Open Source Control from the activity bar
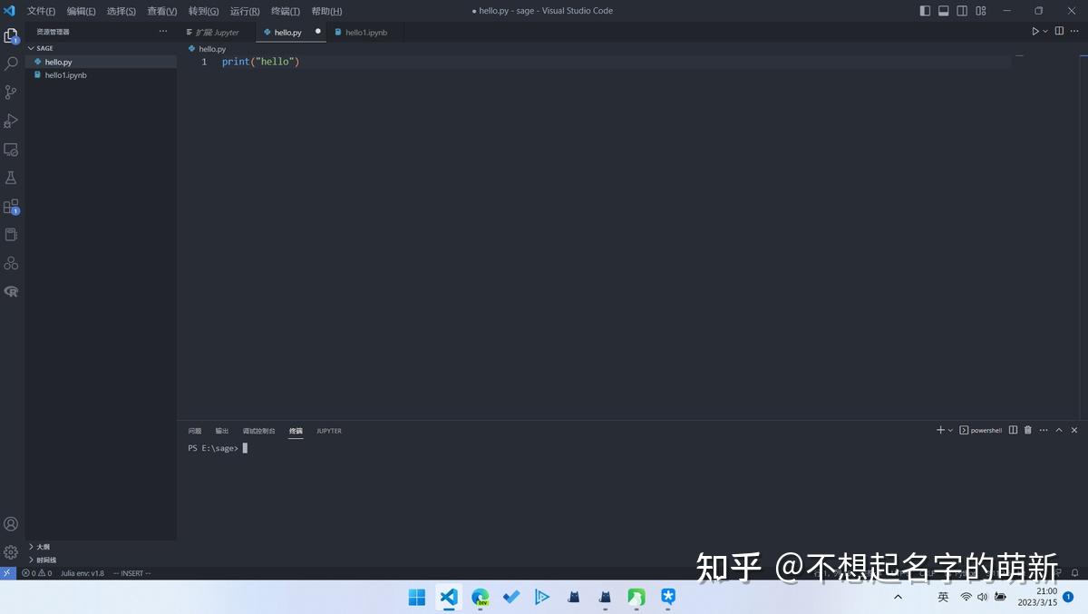Screen dimensions: 1088x614 coord(11,92)
